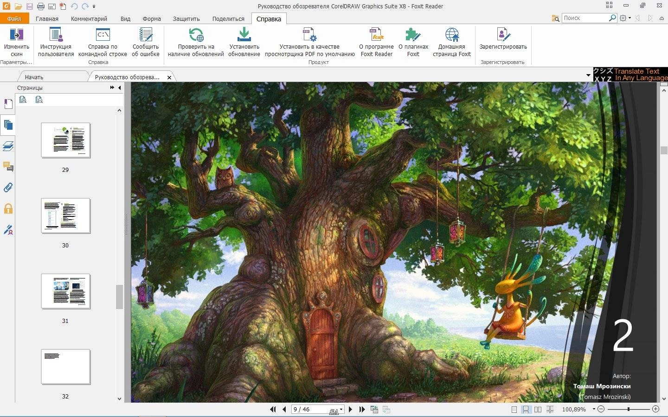Open About Foxit Plugins (О плагинах Foxit)
The width and height of the screenshot is (668, 417).
coord(413,42)
